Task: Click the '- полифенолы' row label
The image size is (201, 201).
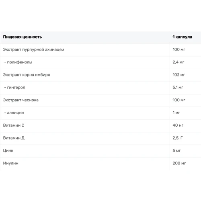Action: (x=18, y=62)
